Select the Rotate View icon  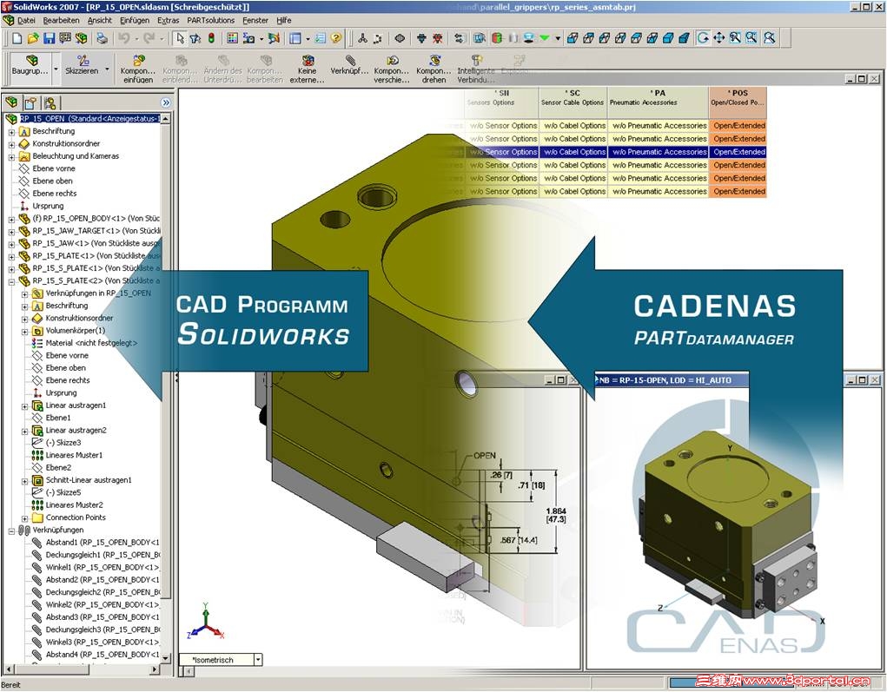(x=703, y=38)
